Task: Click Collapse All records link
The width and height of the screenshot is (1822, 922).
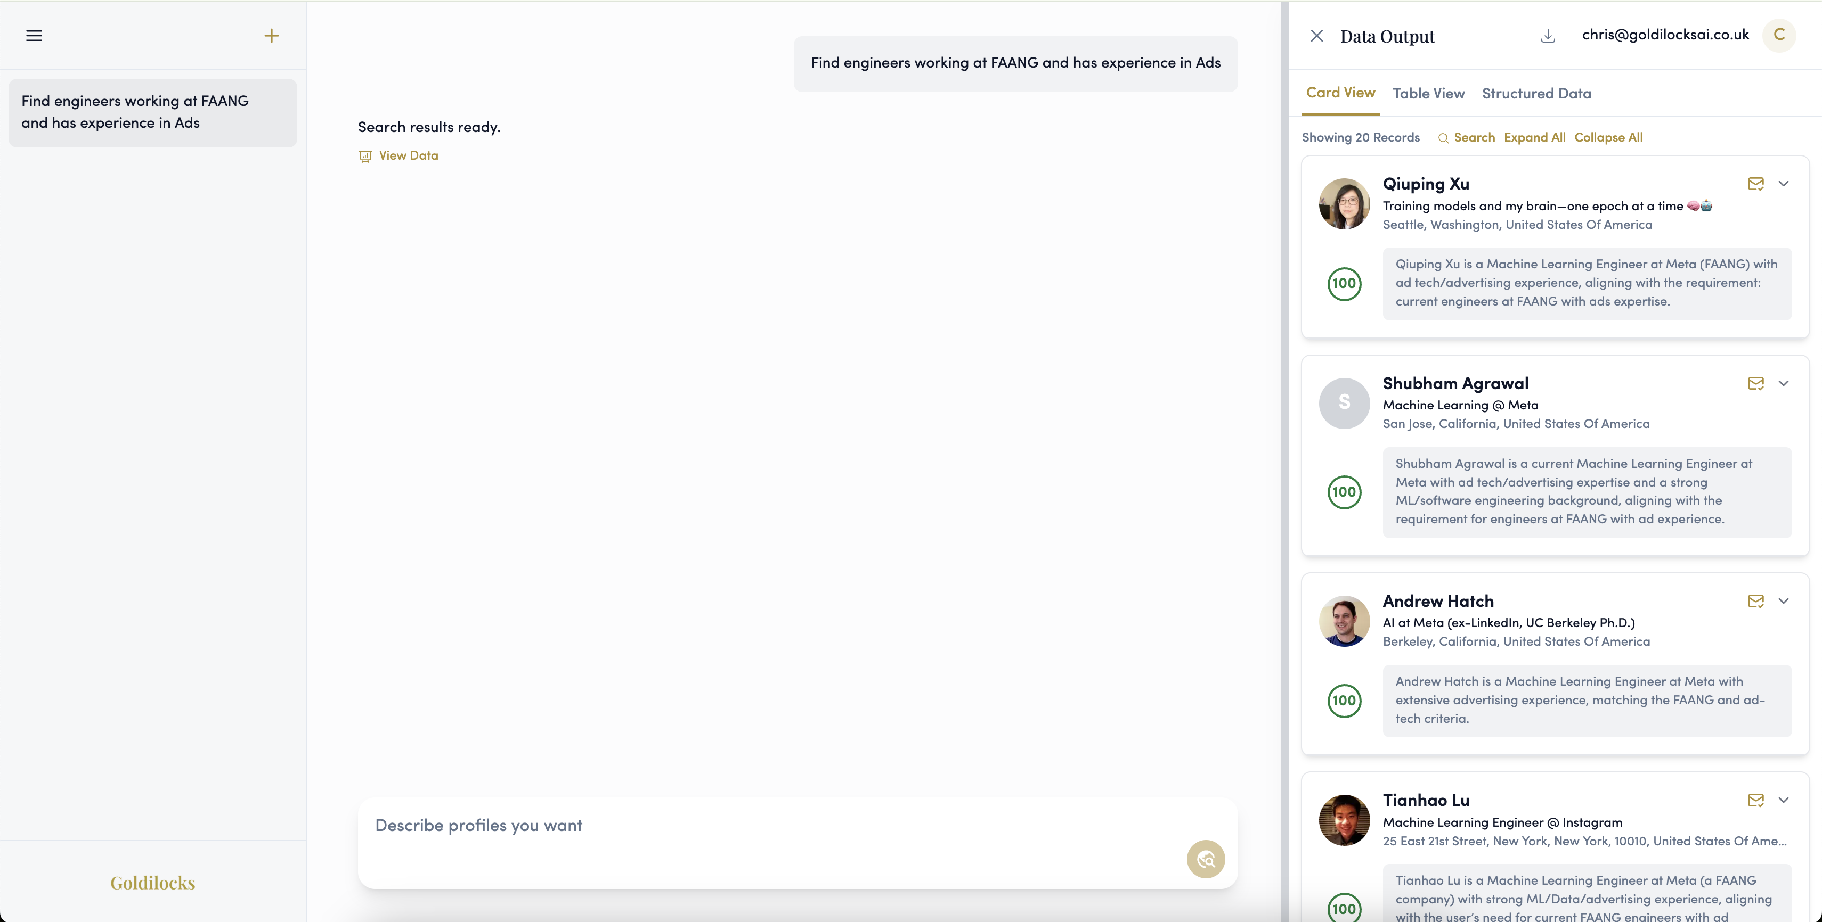Action: tap(1608, 137)
